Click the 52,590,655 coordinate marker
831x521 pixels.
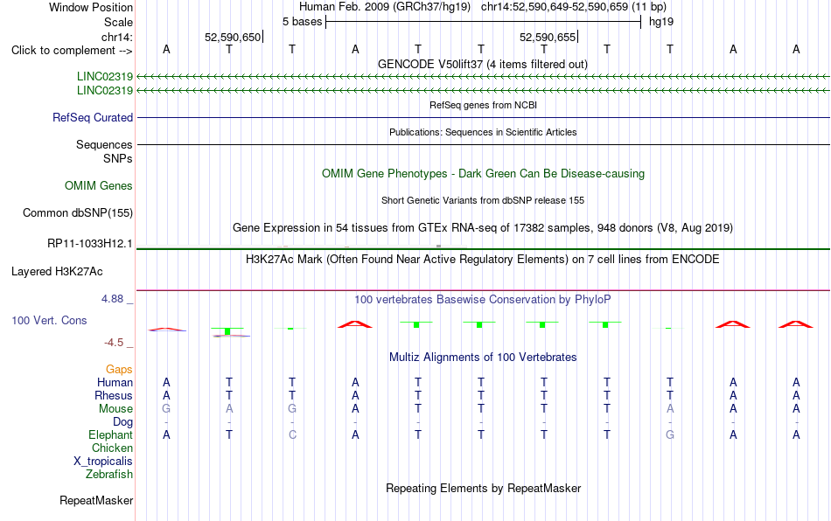pos(548,37)
